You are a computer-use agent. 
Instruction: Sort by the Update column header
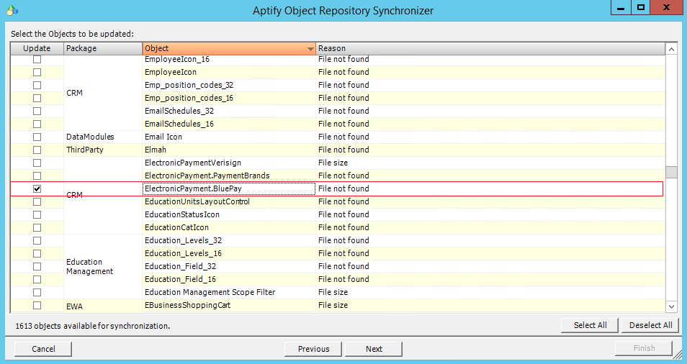coord(37,48)
